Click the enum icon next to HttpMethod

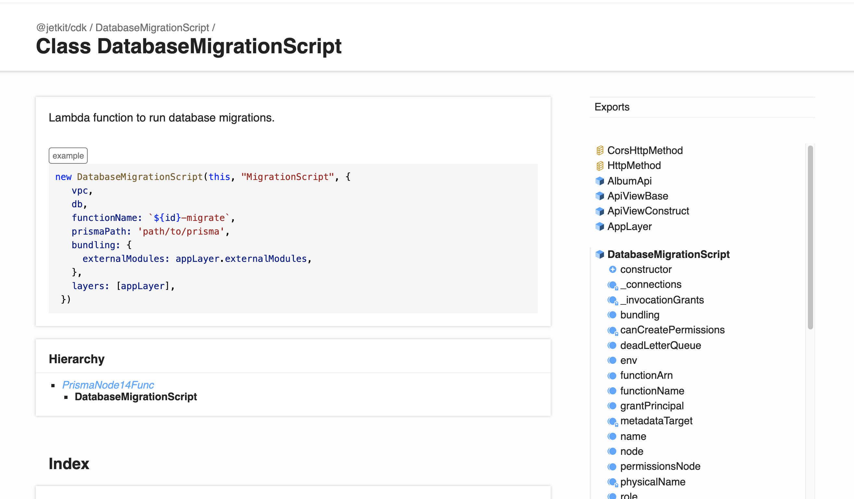[600, 165]
